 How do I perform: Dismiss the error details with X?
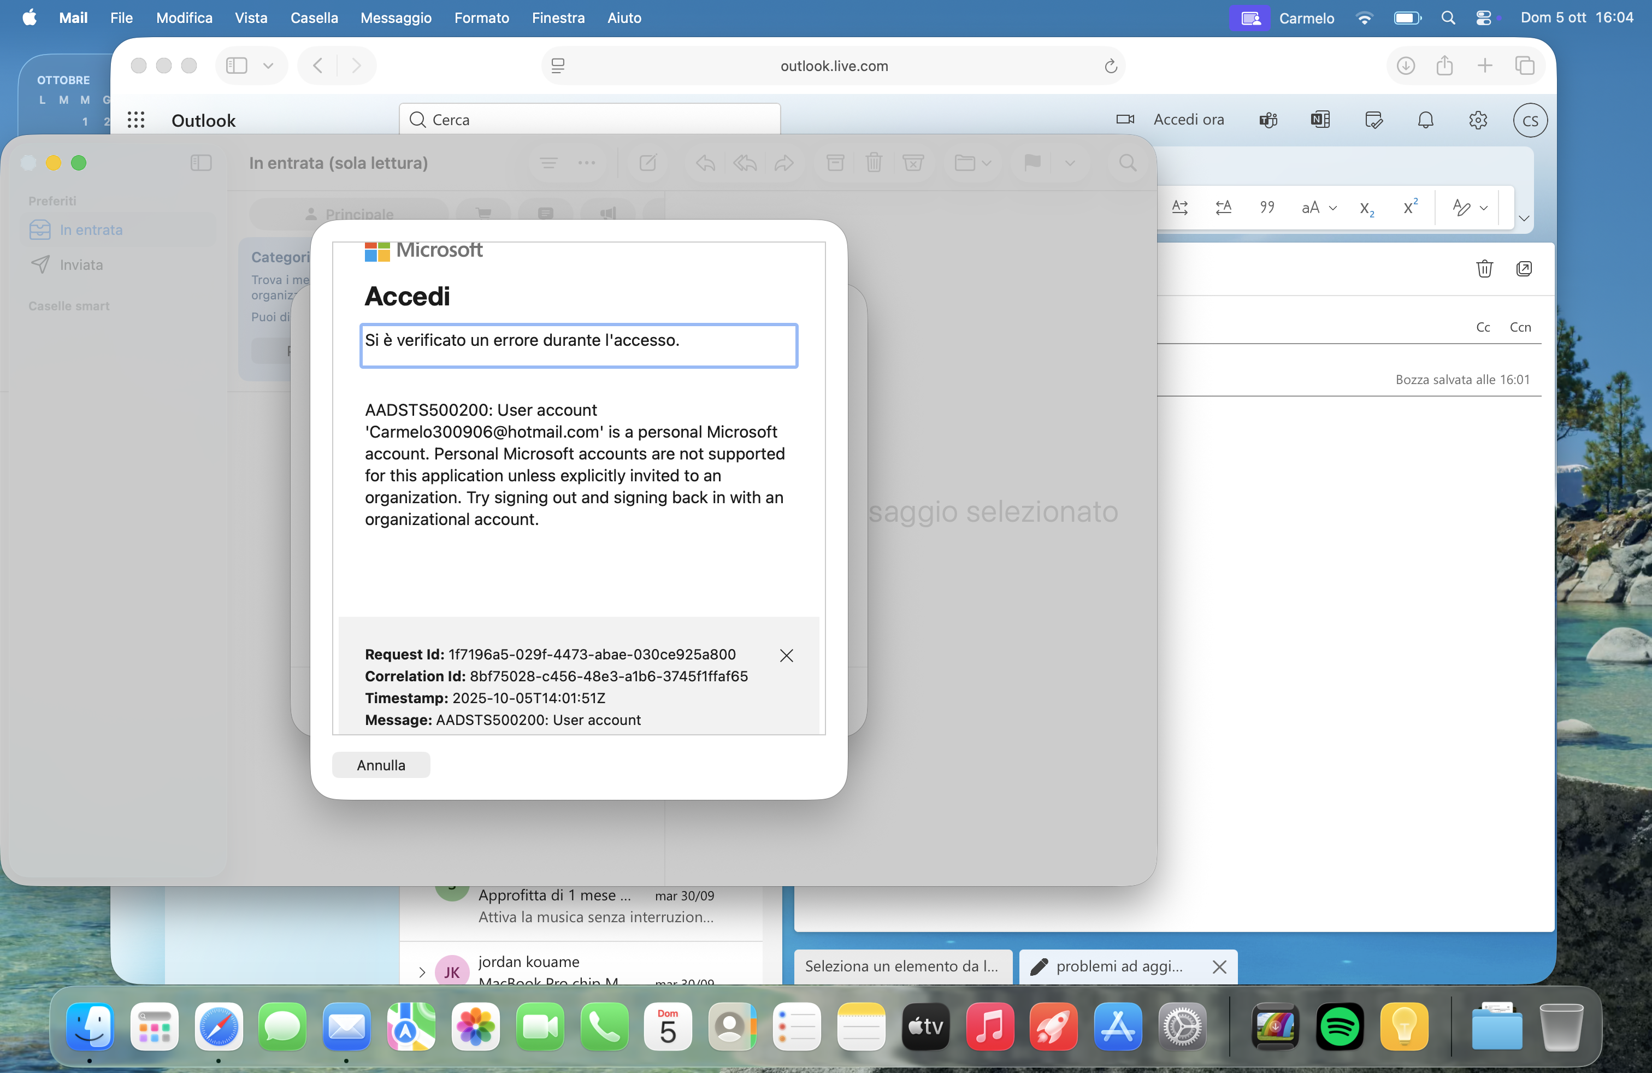click(x=786, y=655)
